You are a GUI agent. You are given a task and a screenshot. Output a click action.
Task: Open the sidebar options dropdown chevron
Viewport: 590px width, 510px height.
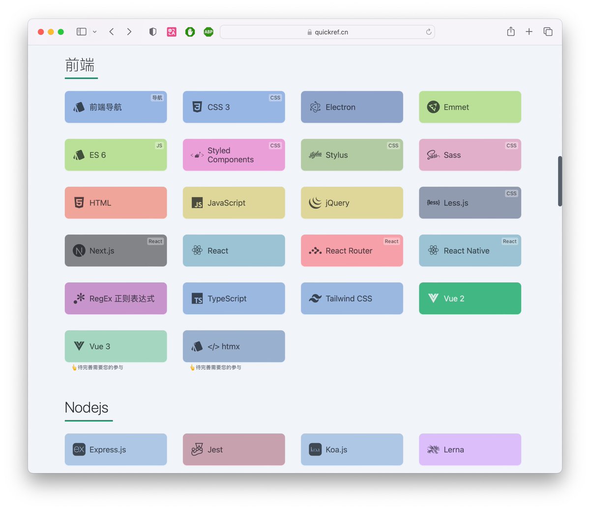(94, 32)
